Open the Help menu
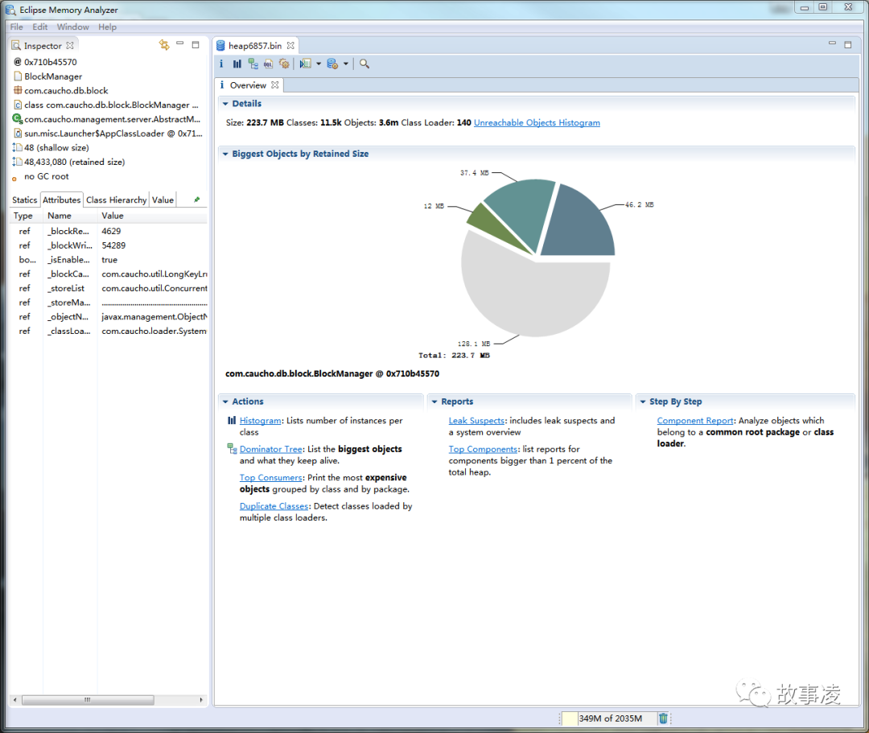The width and height of the screenshot is (869, 733). (108, 27)
